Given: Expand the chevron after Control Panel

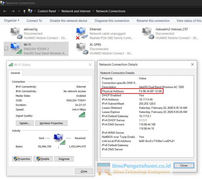Looking at the screenshot, I should pos(59,11).
